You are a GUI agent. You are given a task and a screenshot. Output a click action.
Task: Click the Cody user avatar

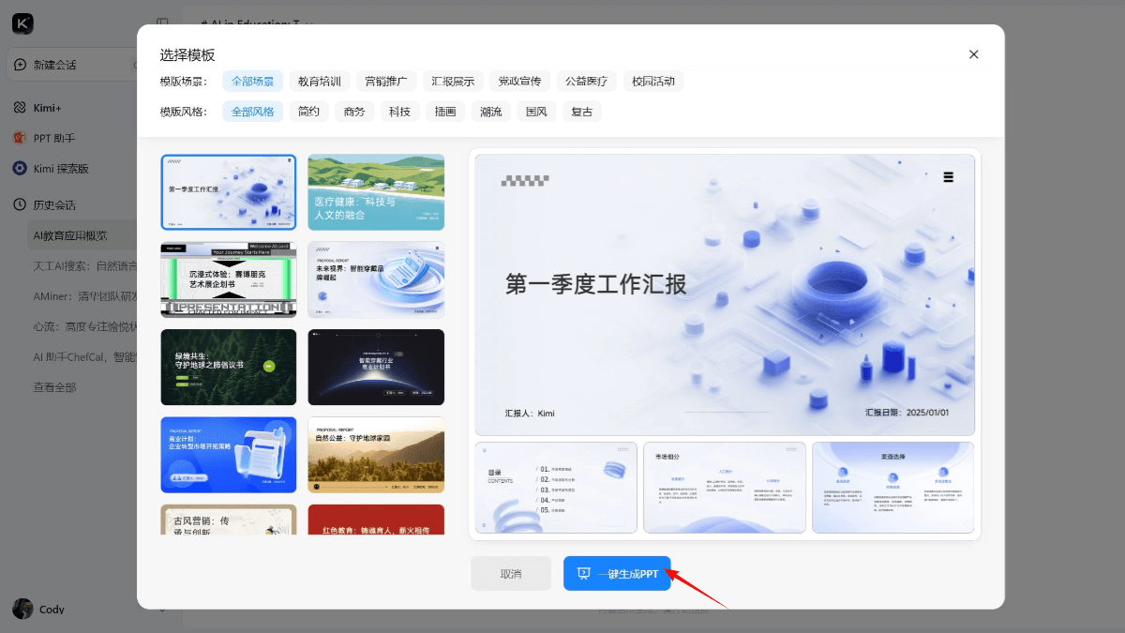pos(22,609)
